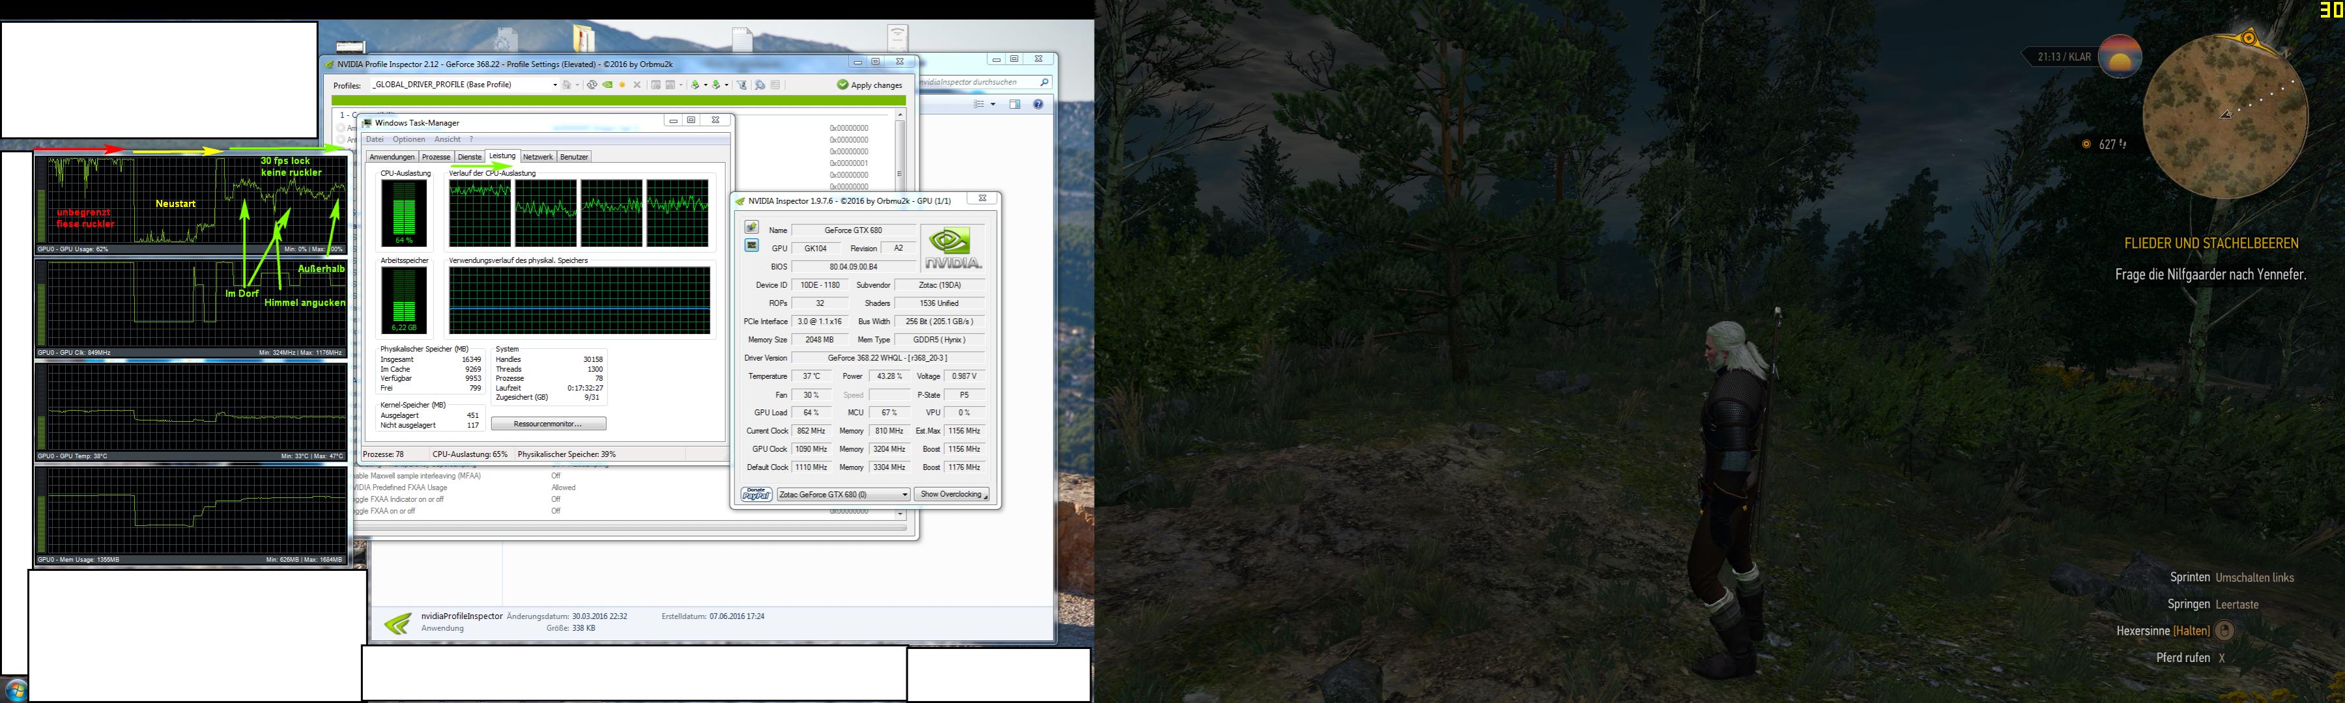Viewport: 2345px width, 703px height.
Task: Open the Optionen menu in Task-Manager
Action: click(409, 140)
